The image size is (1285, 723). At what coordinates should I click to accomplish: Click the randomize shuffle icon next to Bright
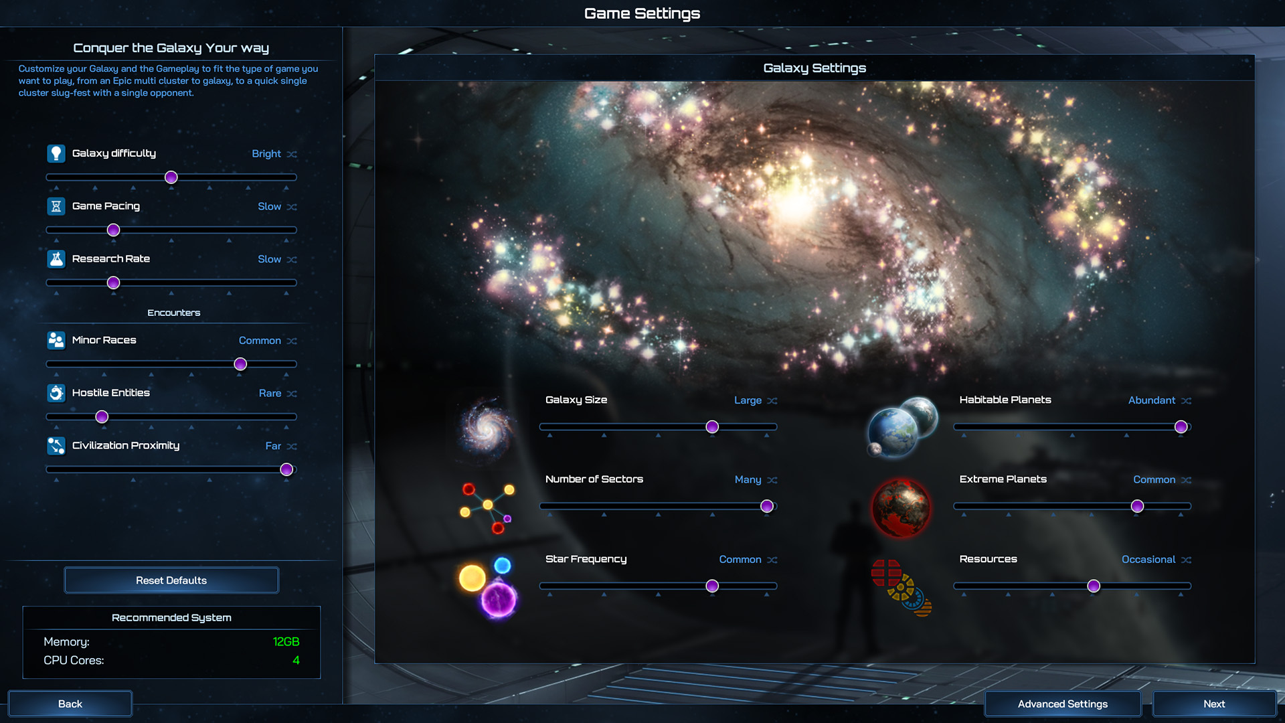(x=291, y=154)
